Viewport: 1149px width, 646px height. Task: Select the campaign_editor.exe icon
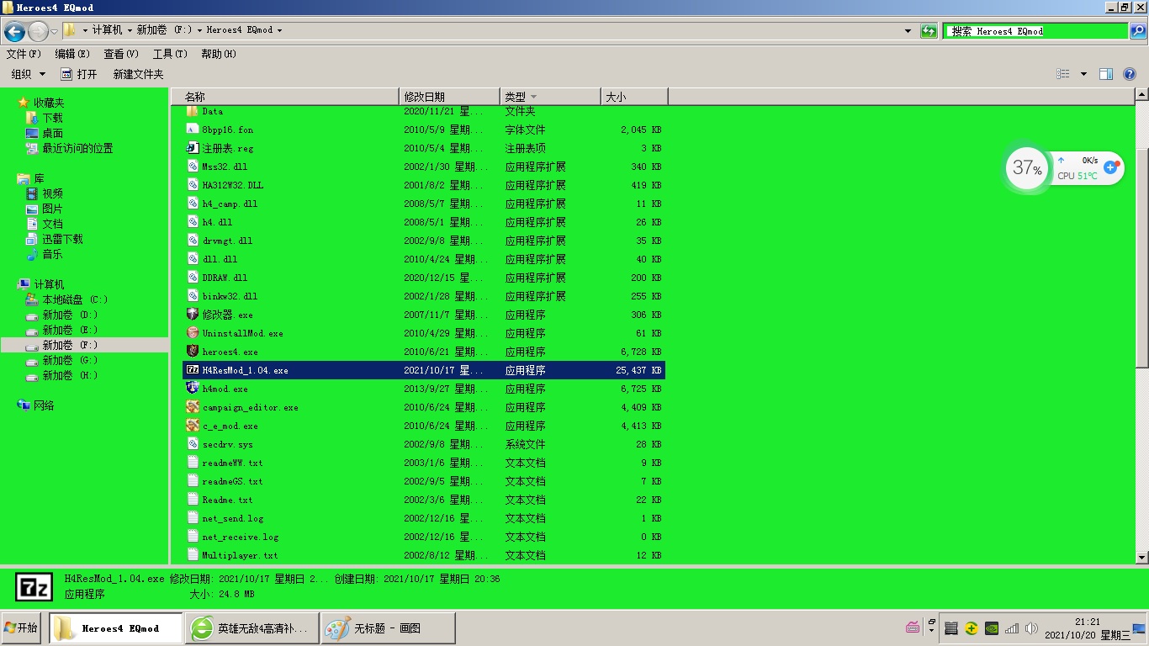(x=193, y=407)
